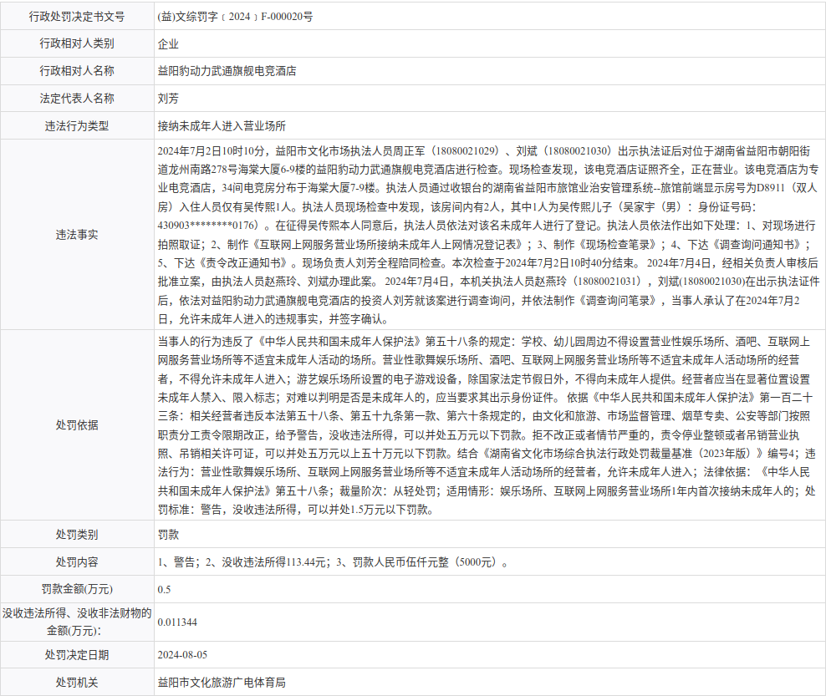Viewport: 826px width, 696px height.
Task: Click the 处罚依据 row label
Action: [x=76, y=425]
